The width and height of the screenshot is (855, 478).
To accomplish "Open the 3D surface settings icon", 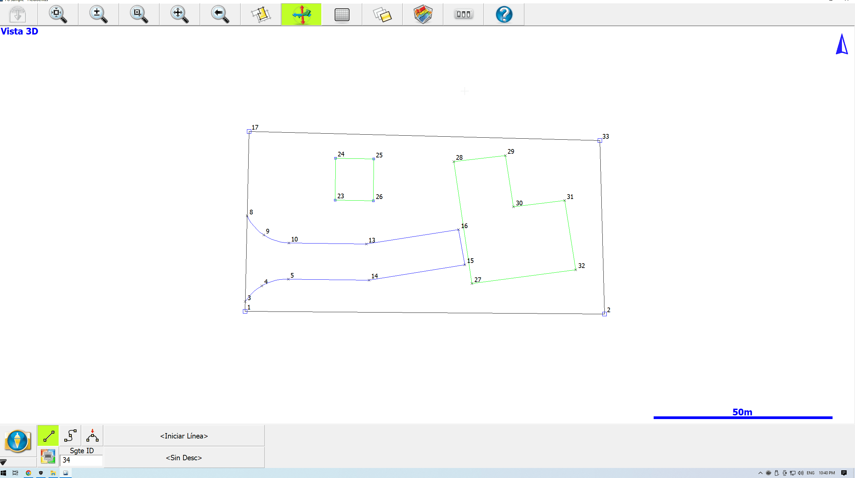I will point(423,14).
